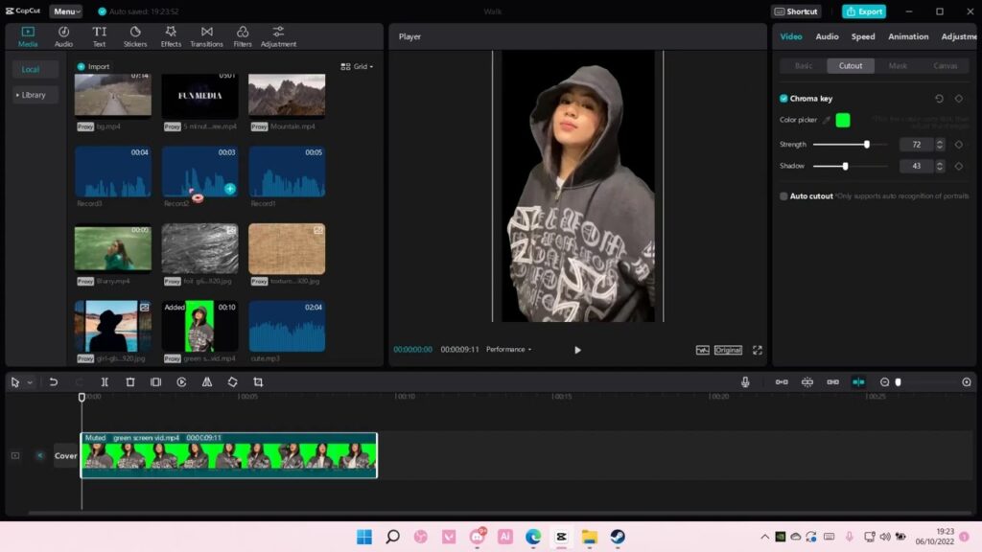Click the green Chroma key color swatch

click(843, 121)
